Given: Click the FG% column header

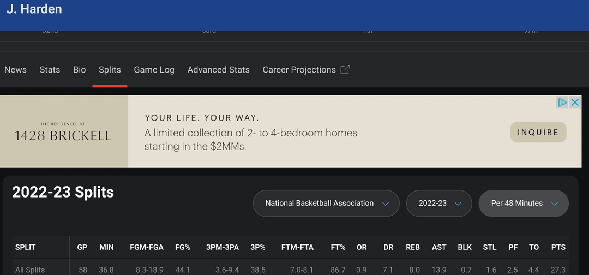Looking at the screenshot, I should 182,247.
